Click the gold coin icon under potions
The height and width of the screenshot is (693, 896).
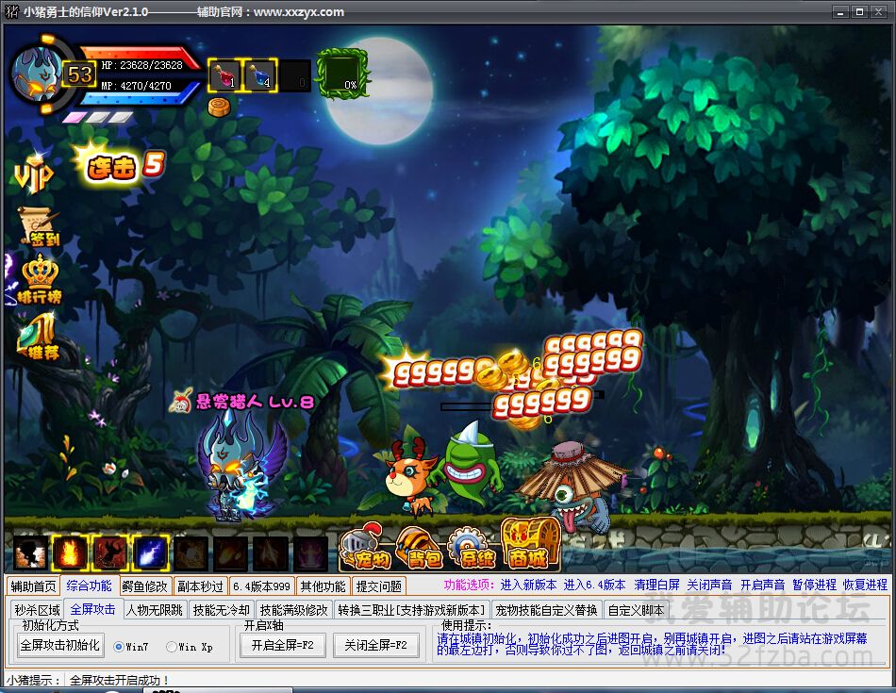tap(219, 107)
